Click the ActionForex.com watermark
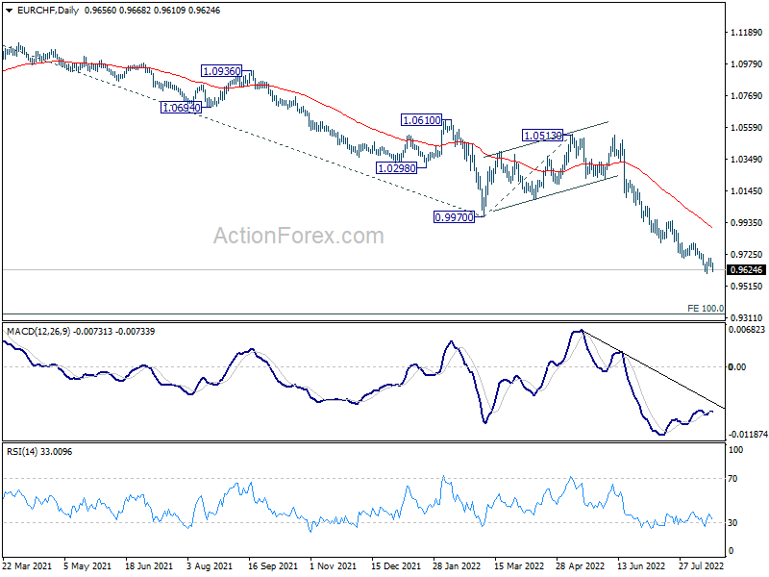 pos(298,236)
